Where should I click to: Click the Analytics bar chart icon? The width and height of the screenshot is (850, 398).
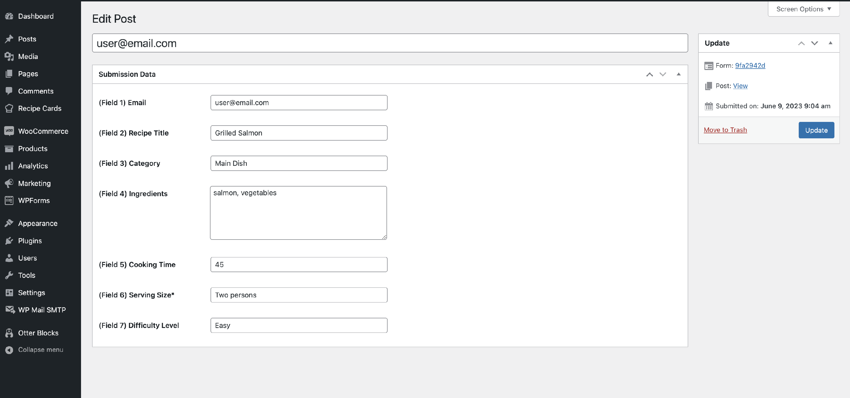coord(9,166)
